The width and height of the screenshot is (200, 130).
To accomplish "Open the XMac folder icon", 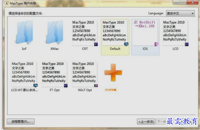I will pos(55,32).
